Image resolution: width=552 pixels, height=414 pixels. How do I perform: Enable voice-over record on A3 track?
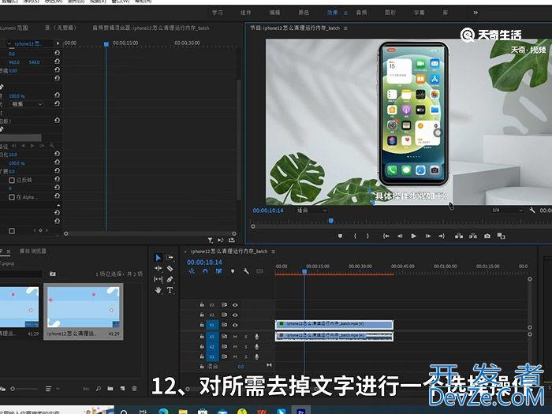[256, 356]
